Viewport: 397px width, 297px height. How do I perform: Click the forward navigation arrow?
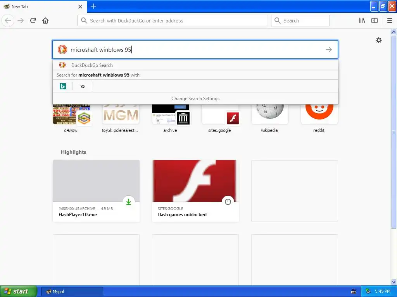coord(21,20)
